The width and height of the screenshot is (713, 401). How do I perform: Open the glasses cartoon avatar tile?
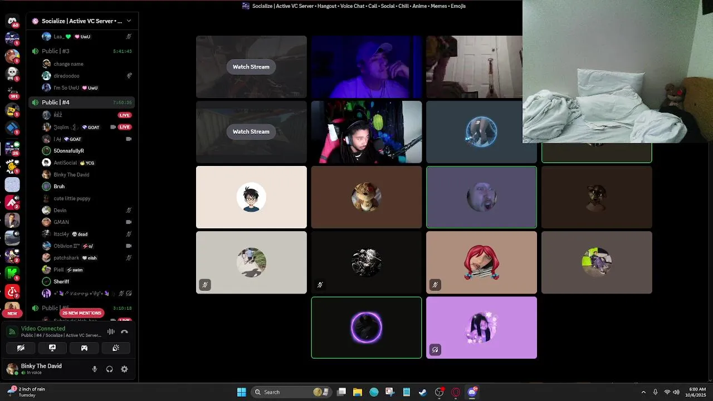pos(251,197)
